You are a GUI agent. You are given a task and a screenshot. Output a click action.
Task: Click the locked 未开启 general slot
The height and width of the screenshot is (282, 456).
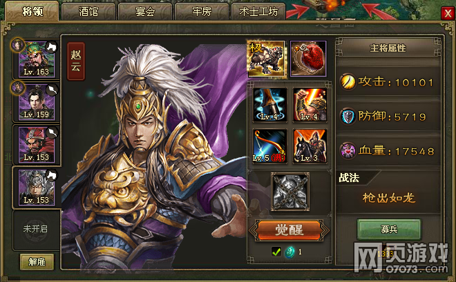(x=36, y=229)
